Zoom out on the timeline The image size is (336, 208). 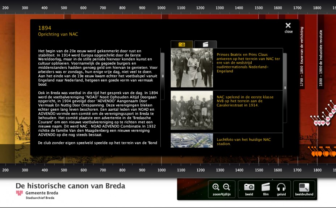[x=227, y=187]
